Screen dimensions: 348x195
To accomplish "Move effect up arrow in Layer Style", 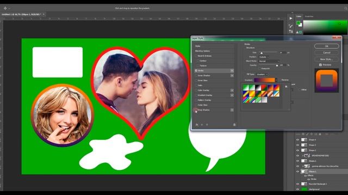I will click(x=202, y=125).
